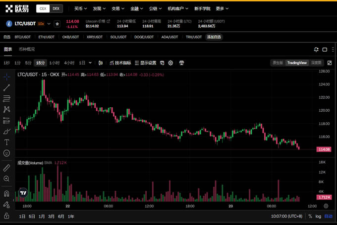Click the zoom in magnifier tool

click(x=6, y=179)
